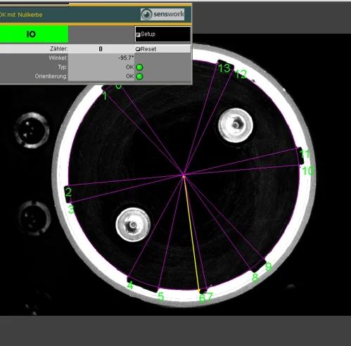The height and width of the screenshot is (346, 351).
Task: Click edge point label 13
Action: click(224, 68)
